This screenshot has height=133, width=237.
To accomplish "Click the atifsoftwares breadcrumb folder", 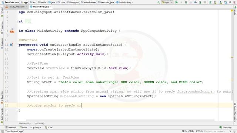I will [x=89, y=2].
